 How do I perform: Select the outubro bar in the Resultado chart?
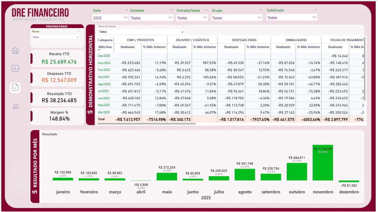pyautogui.click(x=297, y=171)
